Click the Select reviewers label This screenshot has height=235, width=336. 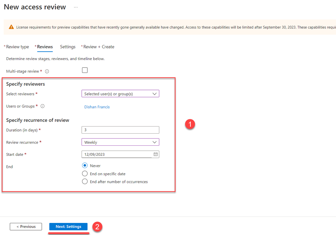[x=20, y=94]
